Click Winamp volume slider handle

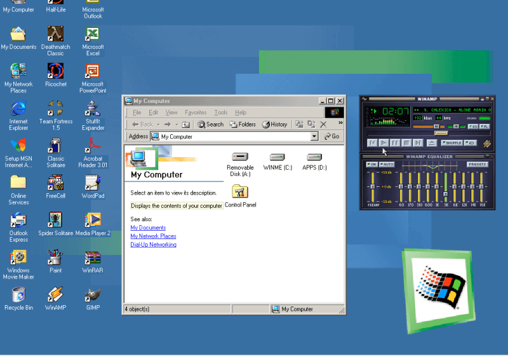436,127
